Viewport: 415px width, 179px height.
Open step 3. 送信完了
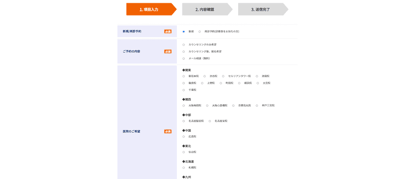[263, 9]
